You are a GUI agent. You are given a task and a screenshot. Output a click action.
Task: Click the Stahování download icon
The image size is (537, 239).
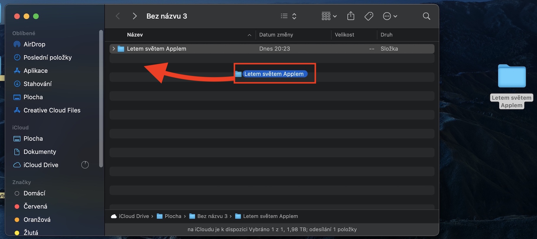(17, 84)
